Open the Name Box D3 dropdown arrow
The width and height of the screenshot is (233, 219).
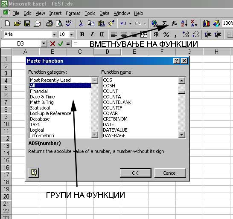44,43
